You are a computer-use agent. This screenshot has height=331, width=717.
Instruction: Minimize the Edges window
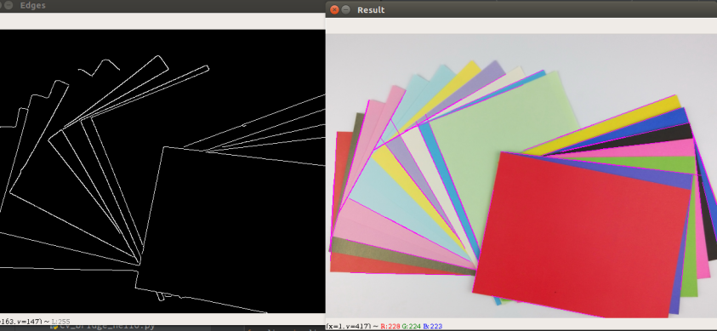[x=9, y=5]
